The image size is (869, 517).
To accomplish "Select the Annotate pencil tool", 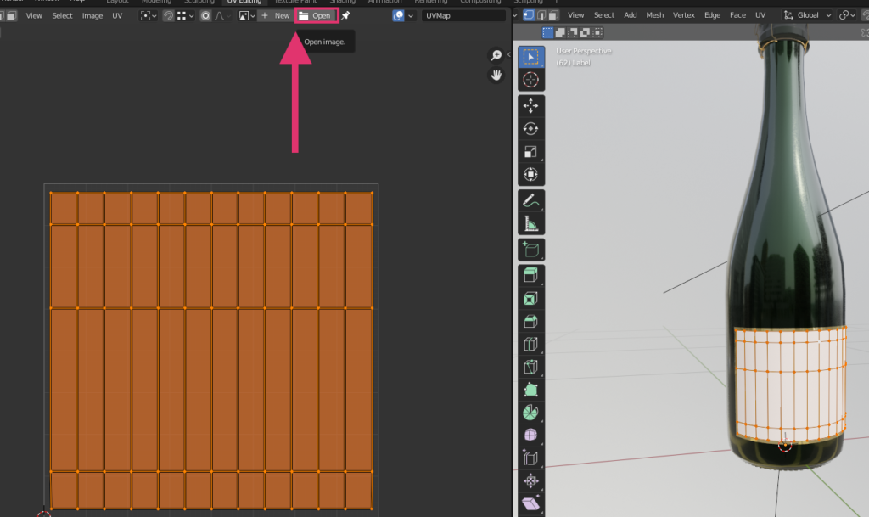I will click(x=531, y=200).
